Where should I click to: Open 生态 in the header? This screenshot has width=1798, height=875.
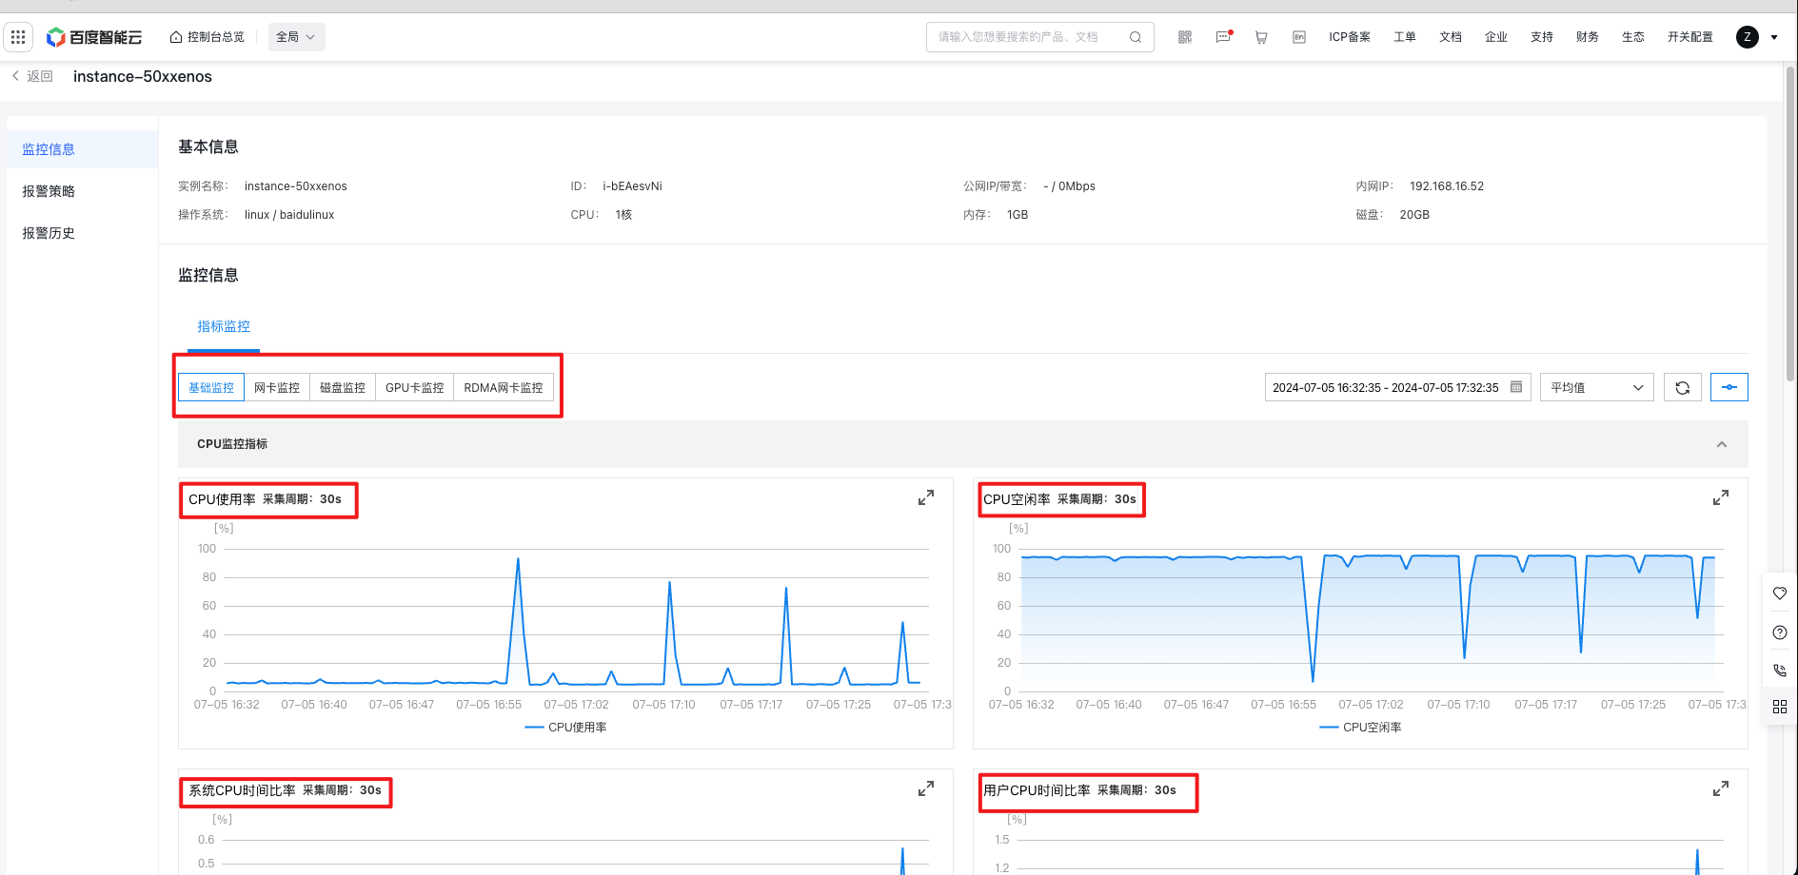pyautogui.click(x=1633, y=37)
